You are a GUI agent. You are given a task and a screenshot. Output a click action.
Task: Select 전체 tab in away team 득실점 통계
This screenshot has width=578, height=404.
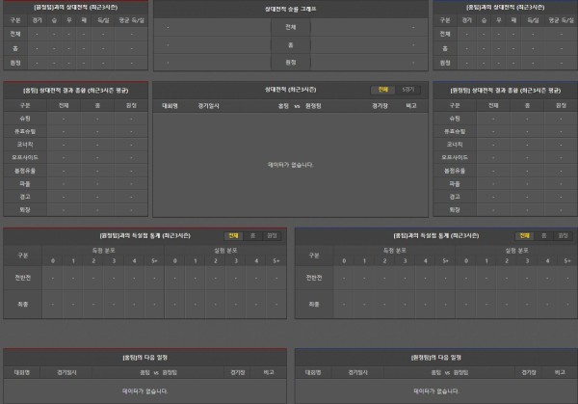click(x=525, y=234)
